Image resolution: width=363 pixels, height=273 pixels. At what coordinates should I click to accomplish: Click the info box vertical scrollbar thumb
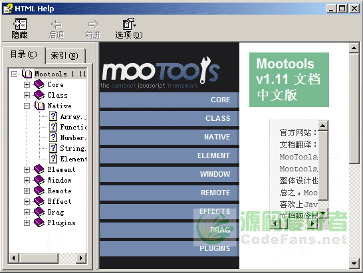(322, 165)
